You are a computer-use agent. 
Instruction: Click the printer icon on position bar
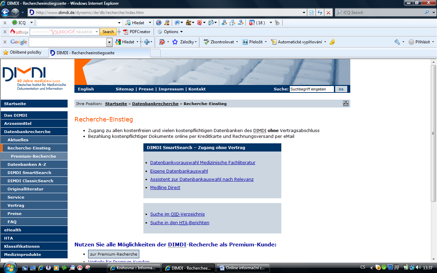pyautogui.click(x=346, y=103)
